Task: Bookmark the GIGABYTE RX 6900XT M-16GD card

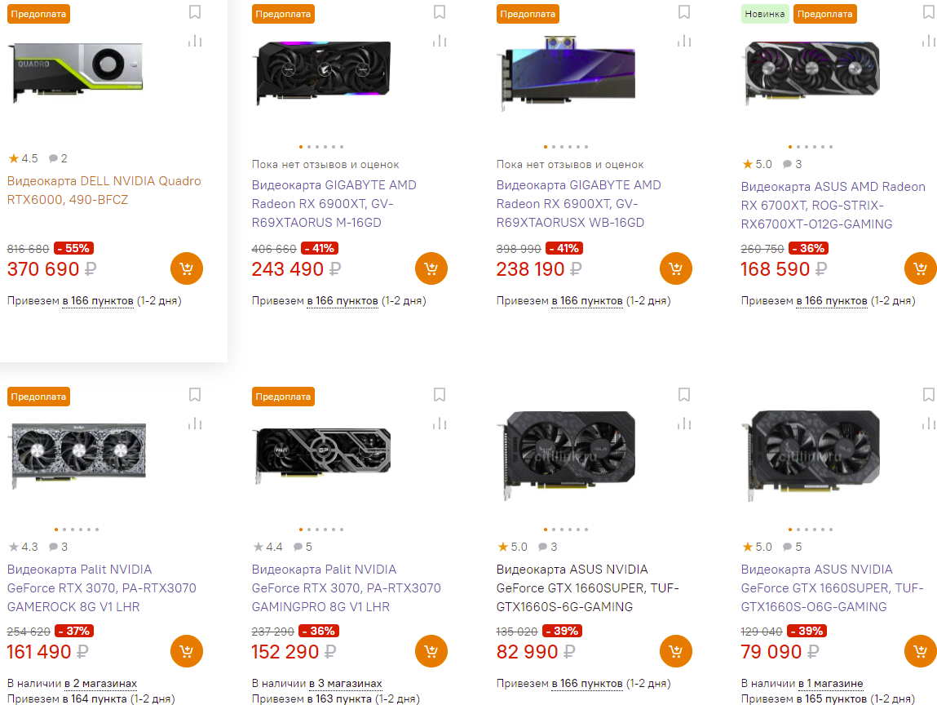Action: click(x=440, y=12)
